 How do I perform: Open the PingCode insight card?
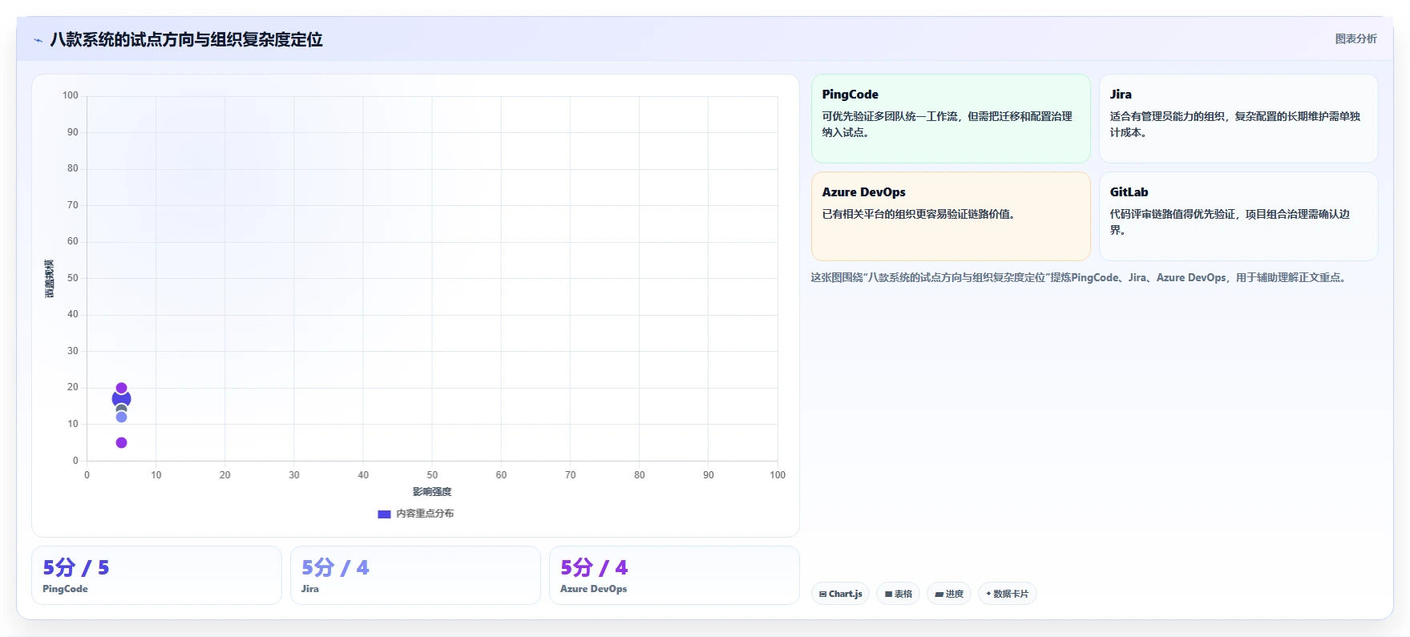(x=951, y=119)
